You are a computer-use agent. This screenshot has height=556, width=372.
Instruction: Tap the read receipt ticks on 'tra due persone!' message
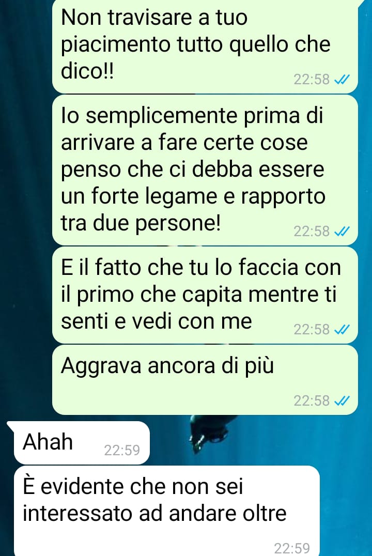(x=342, y=231)
